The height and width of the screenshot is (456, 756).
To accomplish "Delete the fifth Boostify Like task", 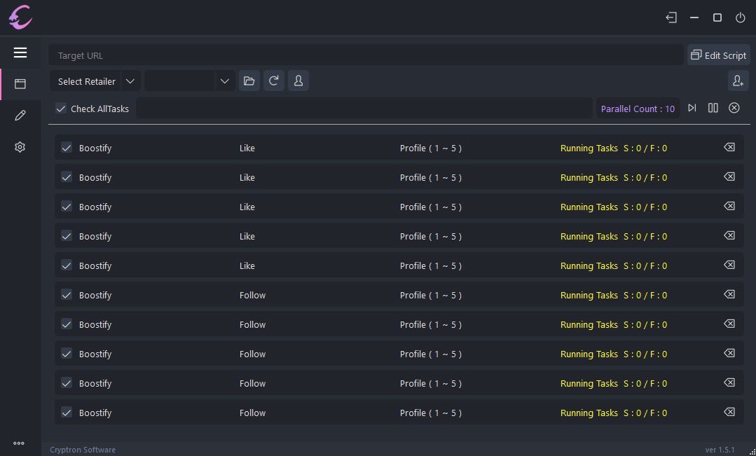I will coord(729,265).
